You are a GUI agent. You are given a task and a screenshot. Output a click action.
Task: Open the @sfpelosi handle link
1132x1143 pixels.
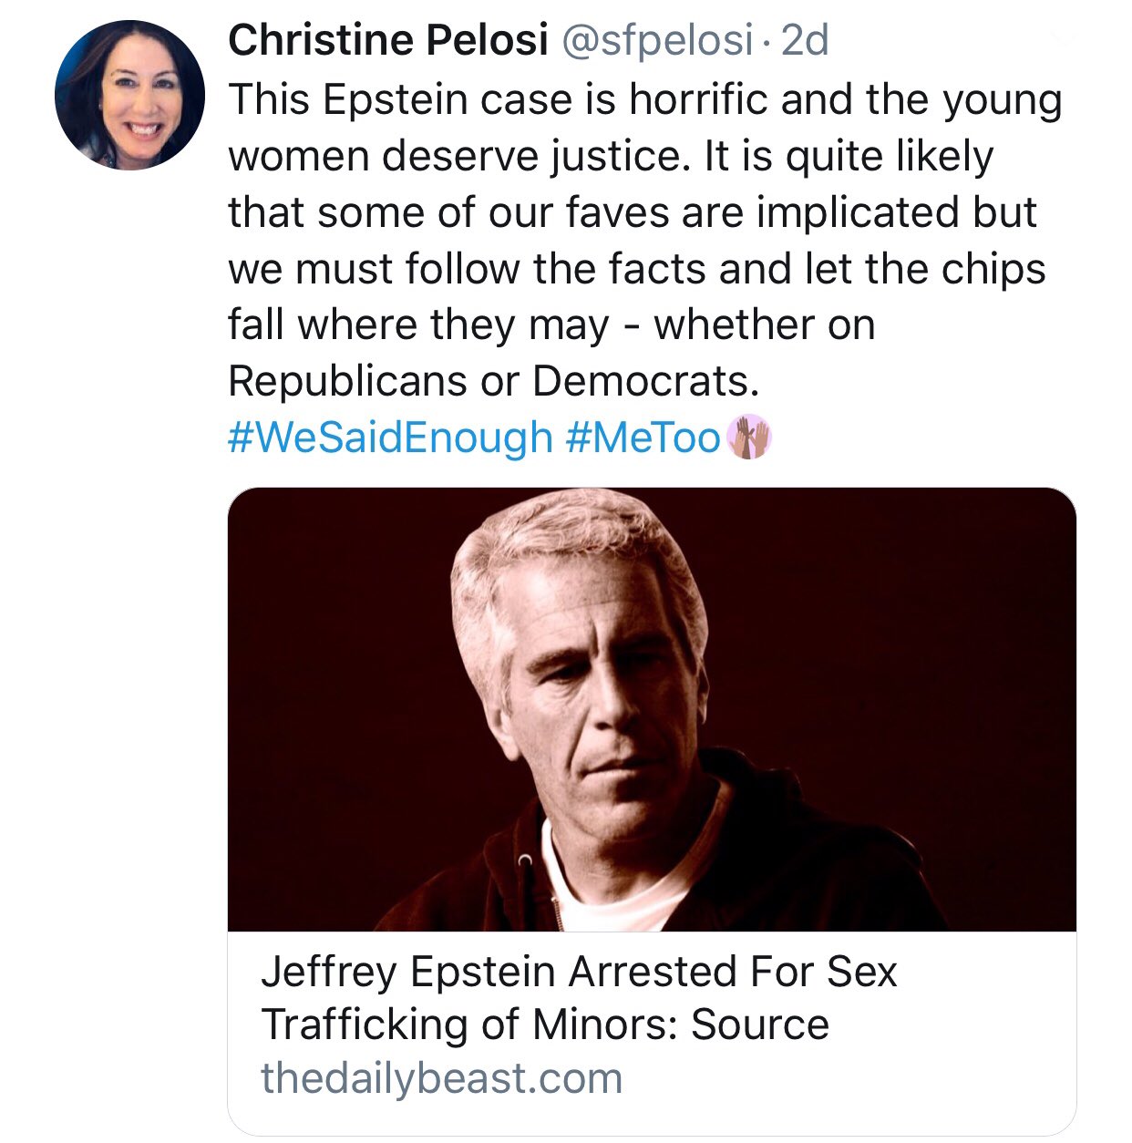coord(657,40)
